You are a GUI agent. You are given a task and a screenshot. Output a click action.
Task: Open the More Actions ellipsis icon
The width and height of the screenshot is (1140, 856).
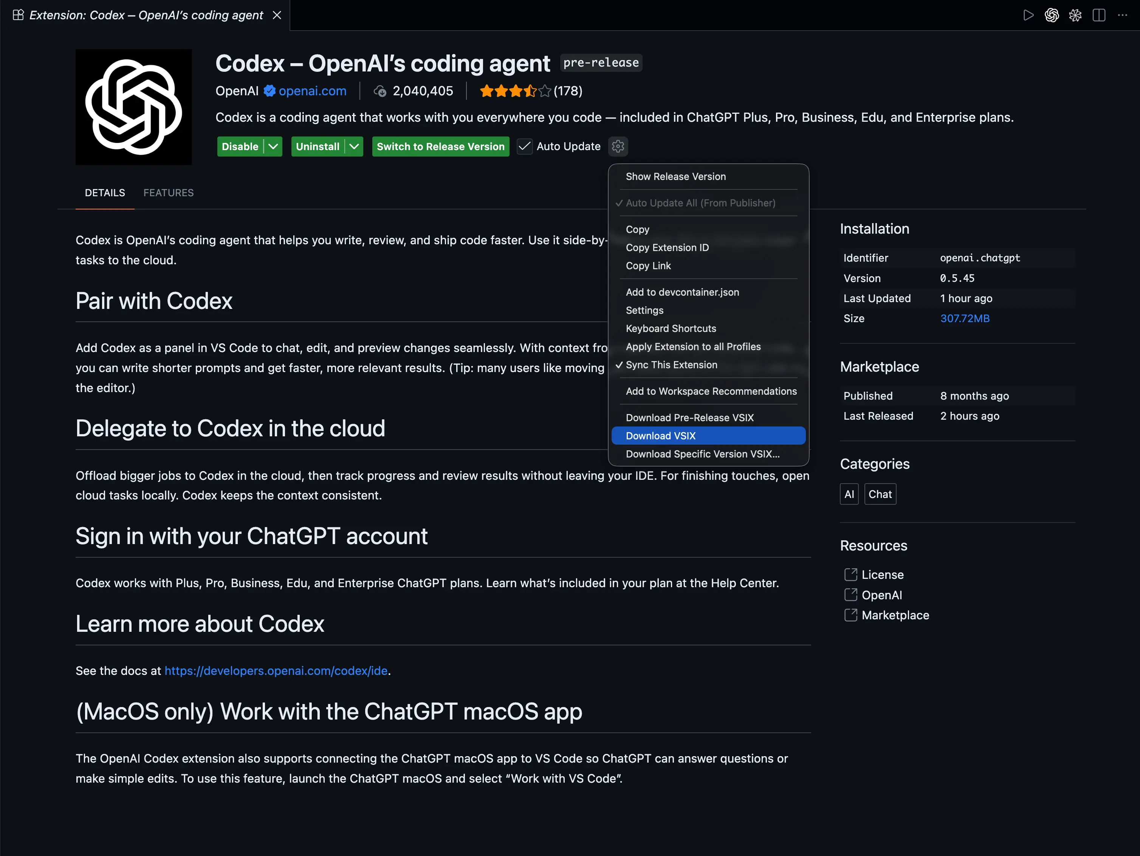point(1123,16)
